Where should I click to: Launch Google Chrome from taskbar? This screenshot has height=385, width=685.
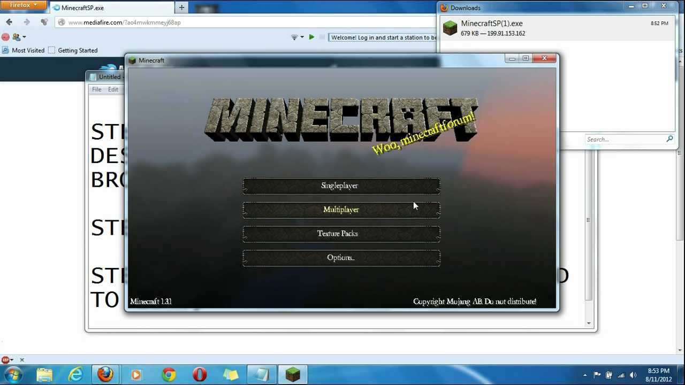pos(169,375)
